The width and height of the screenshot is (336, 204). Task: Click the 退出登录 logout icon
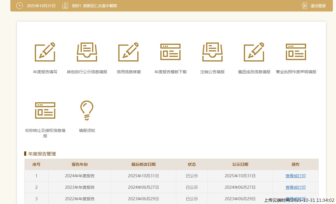(x=304, y=6)
